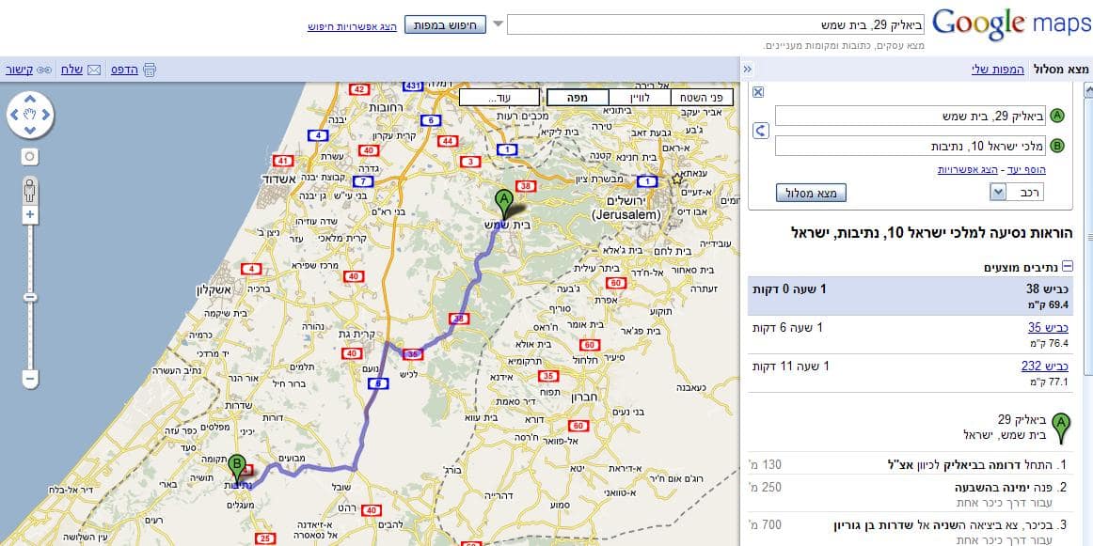Click direction step 2 פנה ימינה בהשבעה
Viewport: 1093px width, 546px height.
point(911,493)
